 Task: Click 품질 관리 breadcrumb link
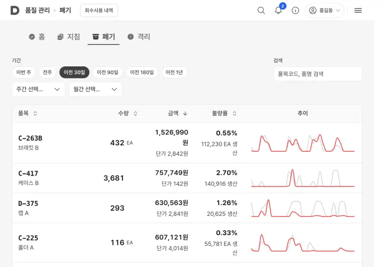point(37,11)
